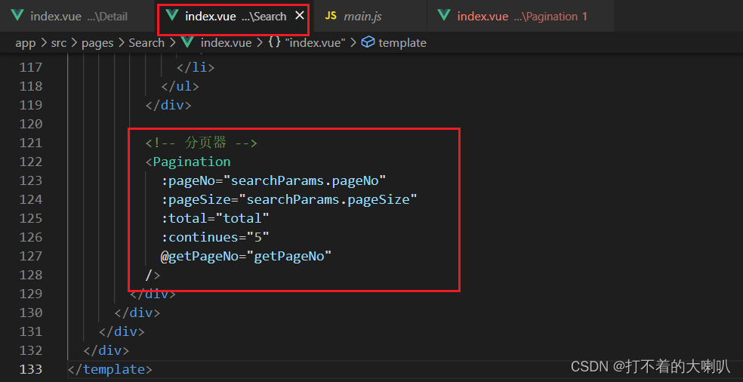Viewport: 743px width, 382px height.
Task: Open the Search breadcrumb segment
Action: pyautogui.click(x=146, y=43)
